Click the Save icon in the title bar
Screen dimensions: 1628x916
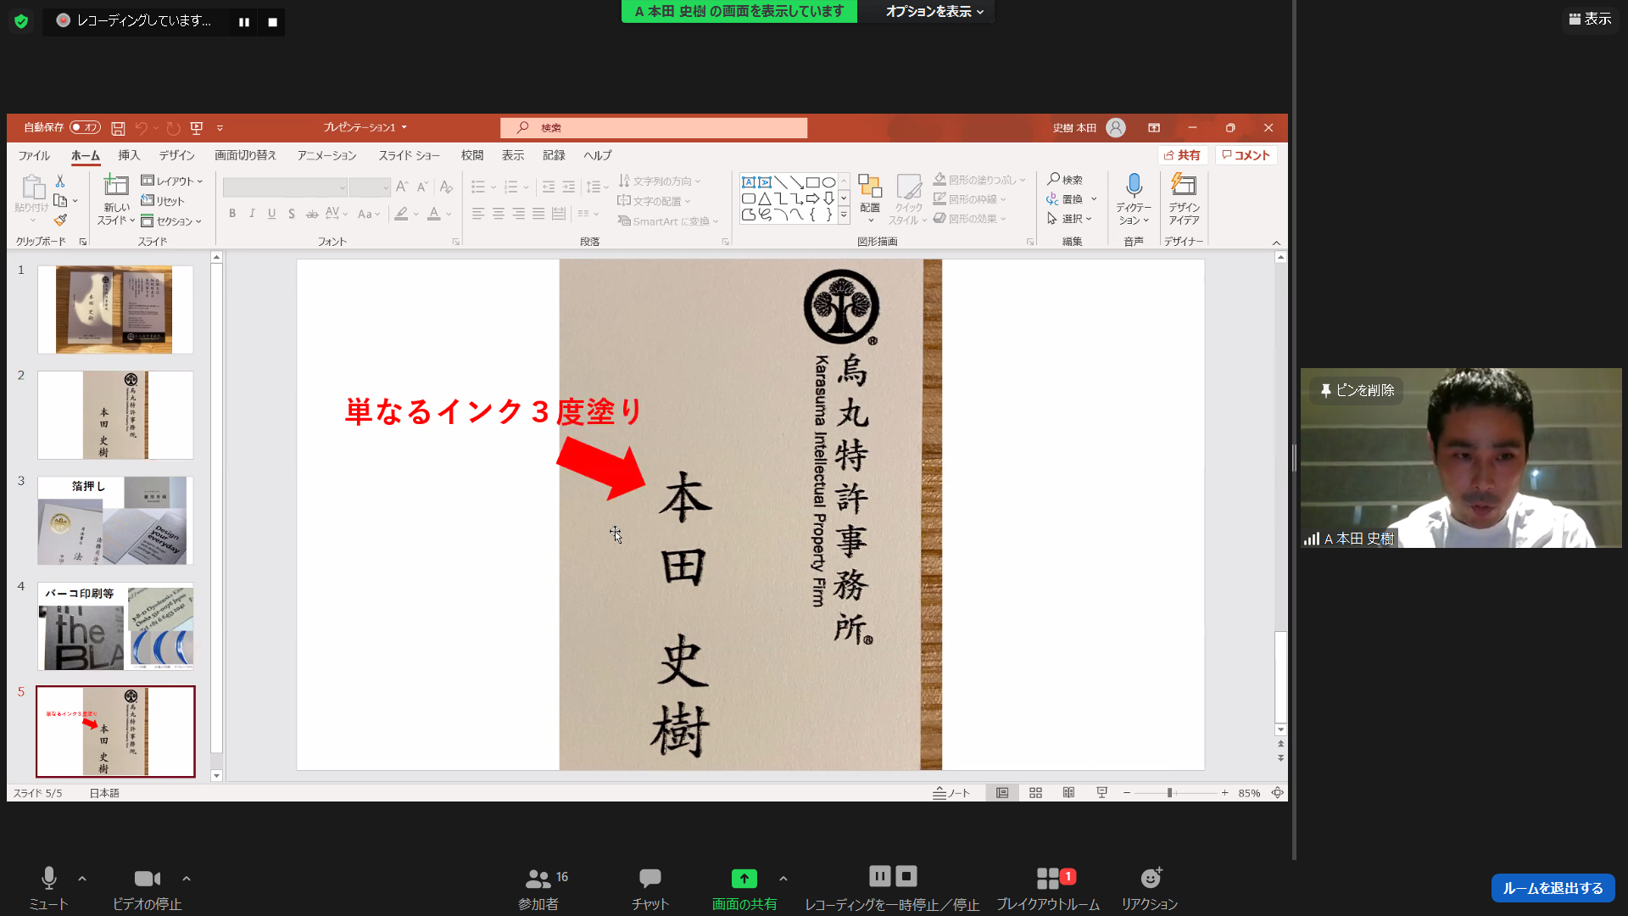[118, 128]
